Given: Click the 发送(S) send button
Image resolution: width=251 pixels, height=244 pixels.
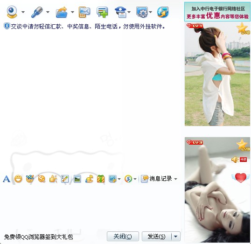Looking at the screenshot, I should (x=157, y=237).
